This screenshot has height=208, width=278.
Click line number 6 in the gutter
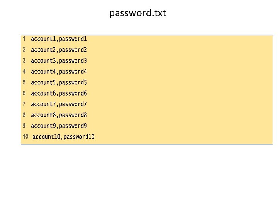[24, 93]
